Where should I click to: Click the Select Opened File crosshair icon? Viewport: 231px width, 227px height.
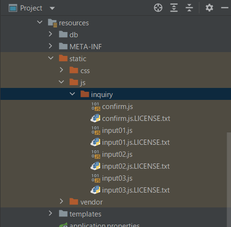tap(158, 8)
